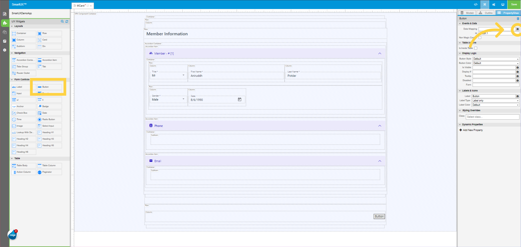521x247 pixels.
Task: Click the code view </> icon in top toolbar
Action: point(475,4)
